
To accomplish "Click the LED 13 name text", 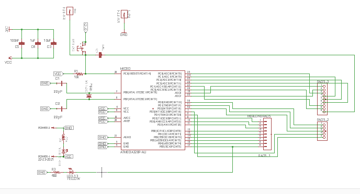I will (x=73, y=176).
